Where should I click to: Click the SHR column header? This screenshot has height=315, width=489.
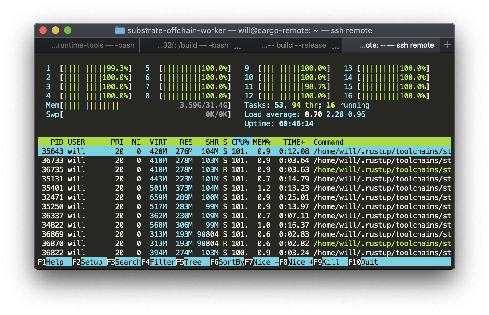click(212, 142)
